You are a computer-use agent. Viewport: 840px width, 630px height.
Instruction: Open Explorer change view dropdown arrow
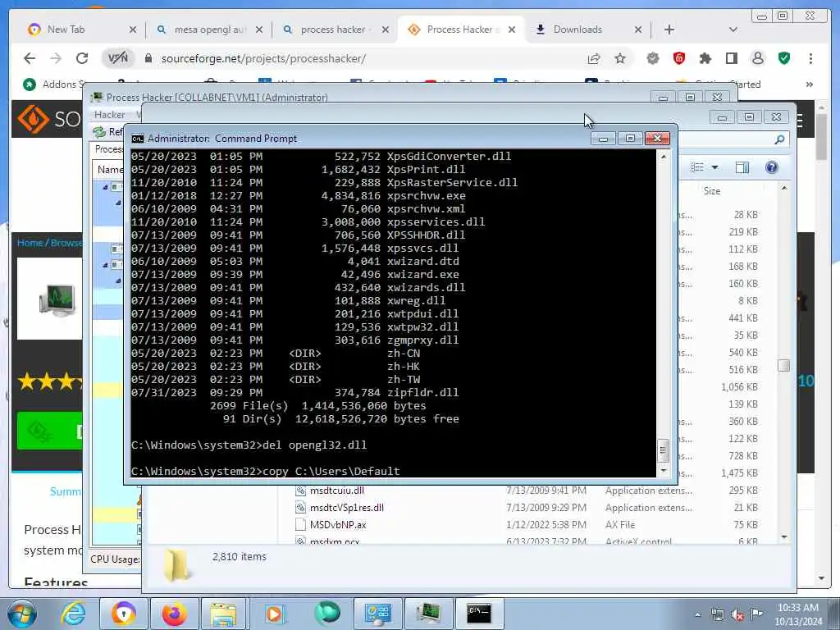click(714, 167)
